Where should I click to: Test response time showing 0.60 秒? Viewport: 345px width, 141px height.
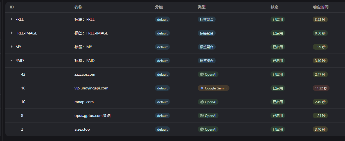(x=320, y=33)
